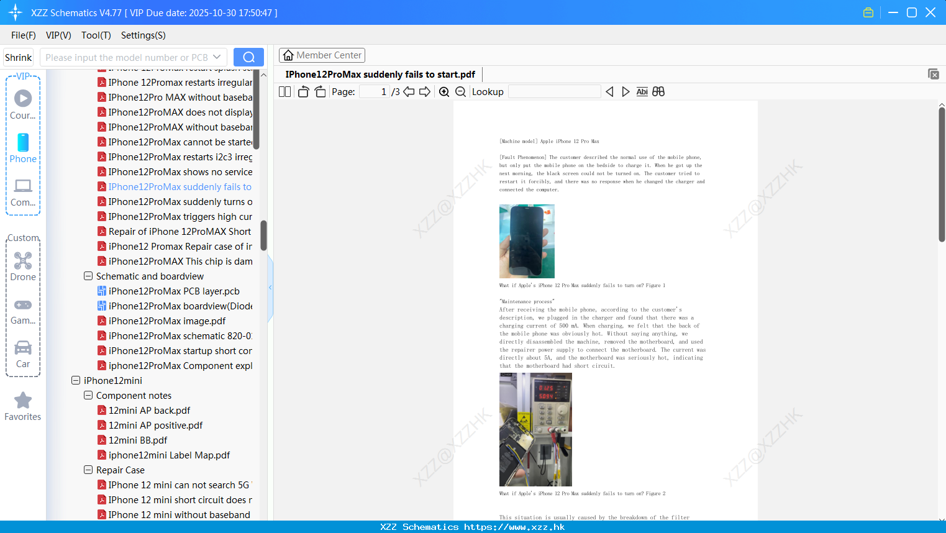Open the File(F) menu
This screenshot has height=533, width=946.
click(24, 35)
